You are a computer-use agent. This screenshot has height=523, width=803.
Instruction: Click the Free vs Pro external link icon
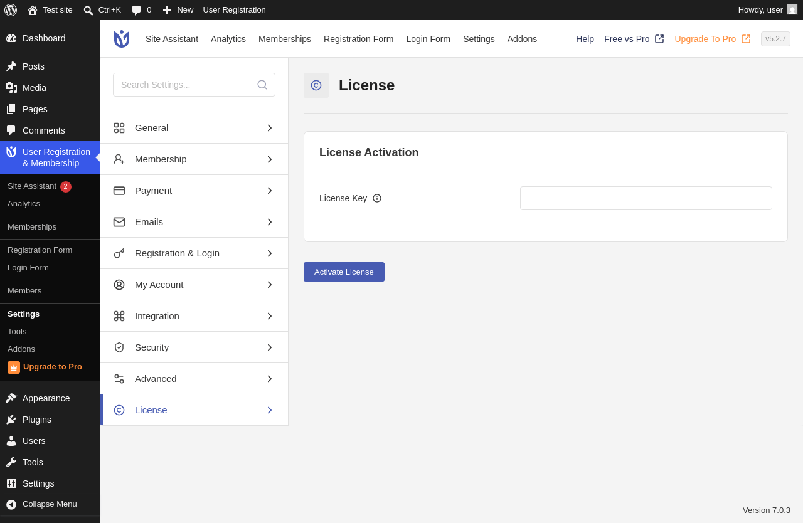(659, 39)
